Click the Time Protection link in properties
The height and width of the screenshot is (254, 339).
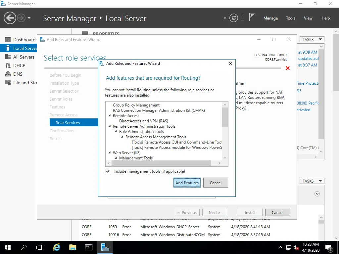[x=307, y=83]
